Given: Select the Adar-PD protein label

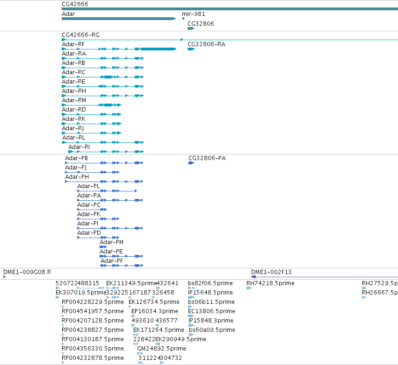Looking at the screenshot, I should [89, 233].
